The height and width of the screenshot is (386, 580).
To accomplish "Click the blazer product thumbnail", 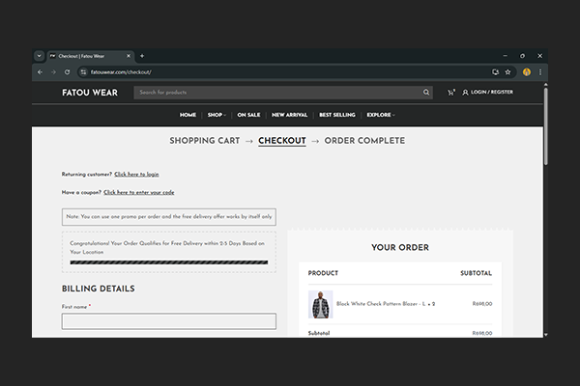I will click(320, 304).
